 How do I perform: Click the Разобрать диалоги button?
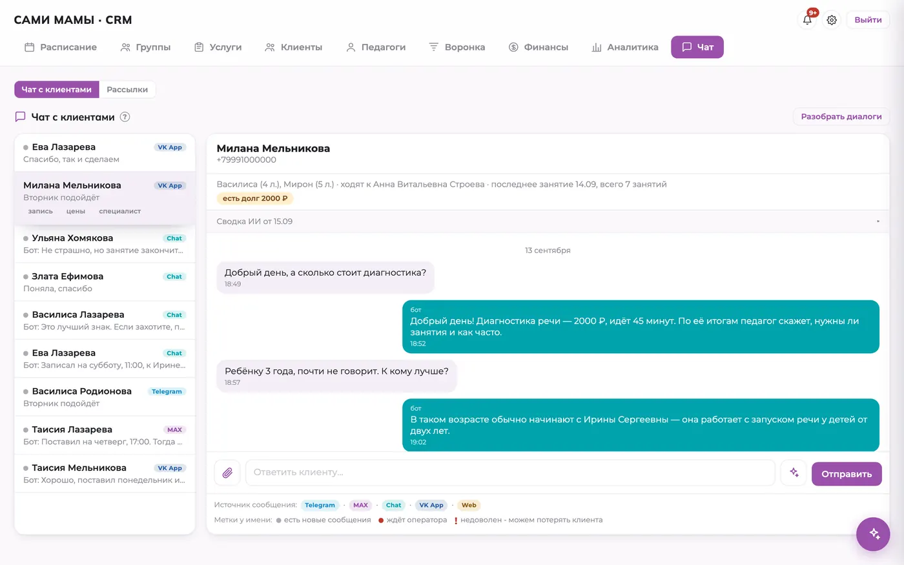coord(841,117)
